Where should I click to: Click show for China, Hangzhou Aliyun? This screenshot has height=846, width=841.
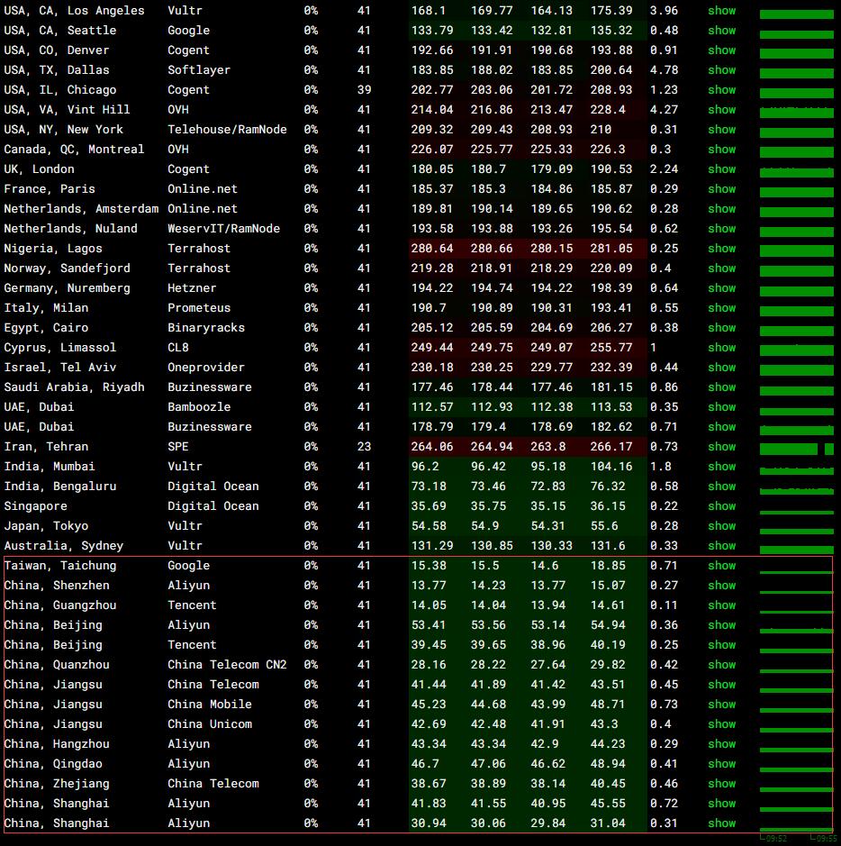point(721,744)
